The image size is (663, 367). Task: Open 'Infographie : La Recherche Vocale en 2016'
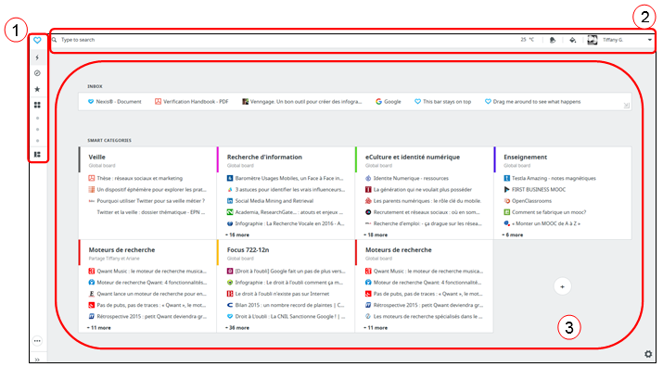[286, 223]
